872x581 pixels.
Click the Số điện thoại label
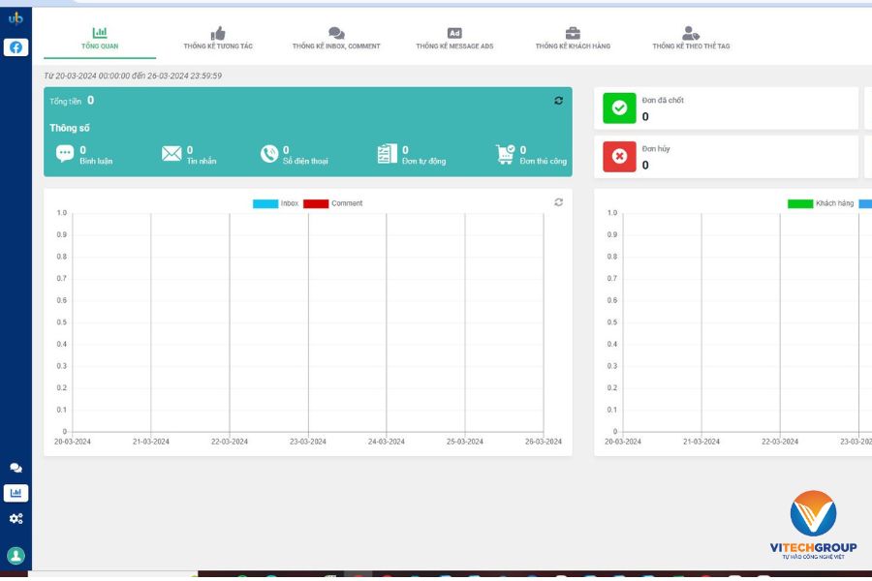[305, 161]
